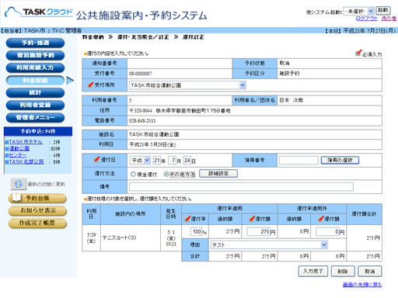
Task: Click receipt number 09-0000007
Action: 141,74
